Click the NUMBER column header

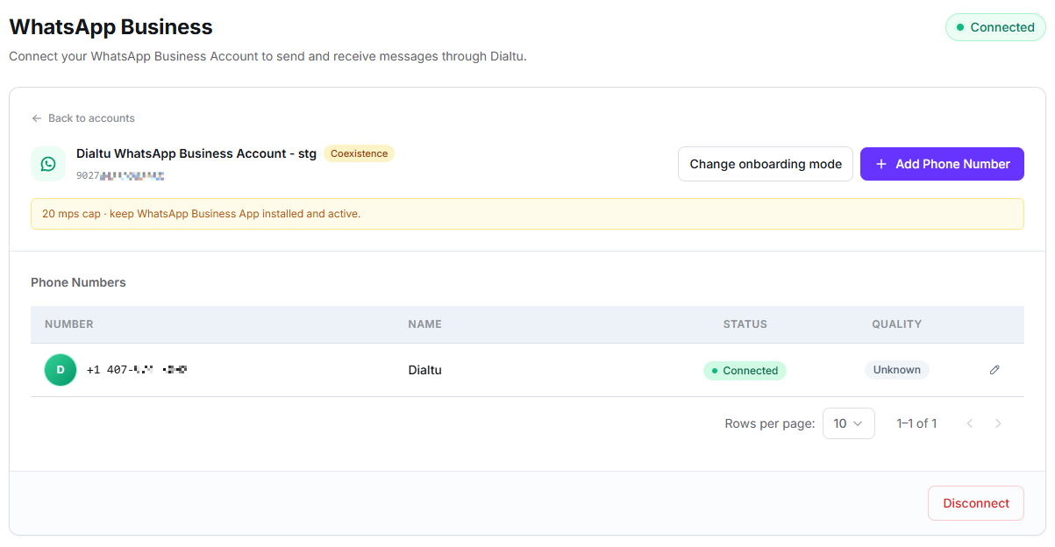69,324
